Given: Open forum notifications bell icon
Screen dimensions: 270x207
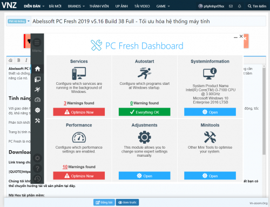Looking at the screenshot, I should coord(239,6).
